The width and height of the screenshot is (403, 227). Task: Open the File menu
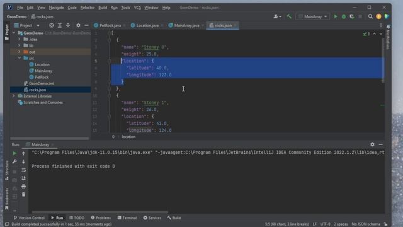coord(20,8)
